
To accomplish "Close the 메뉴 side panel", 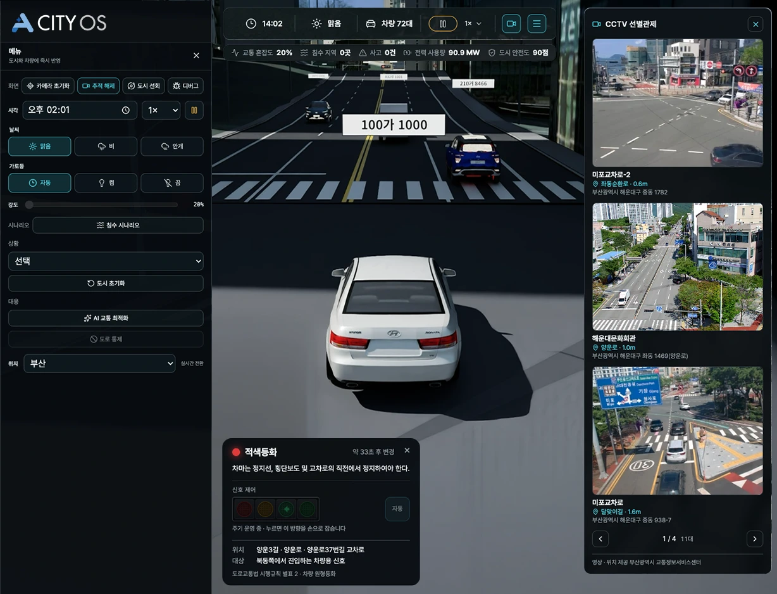I will pos(196,56).
